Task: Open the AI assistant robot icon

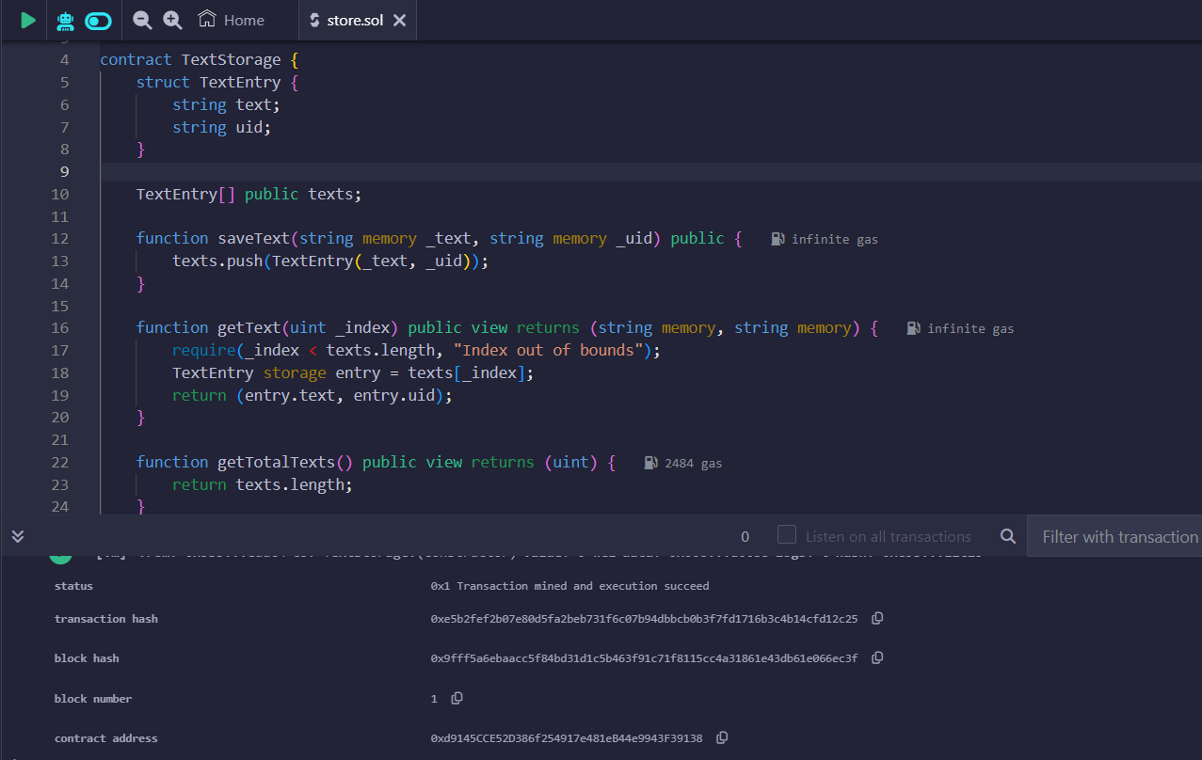Action: click(x=65, y=20)
